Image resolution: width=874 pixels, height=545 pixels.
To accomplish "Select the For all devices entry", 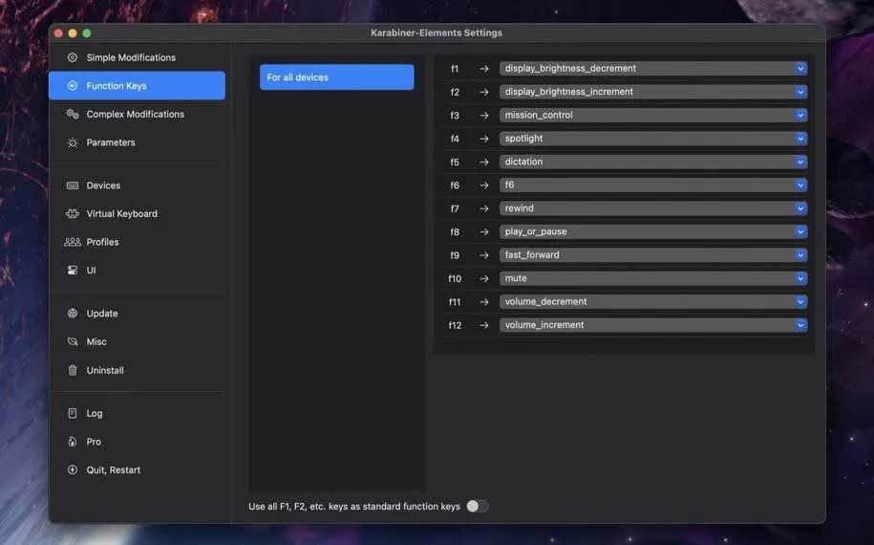I will coord(336,77).
